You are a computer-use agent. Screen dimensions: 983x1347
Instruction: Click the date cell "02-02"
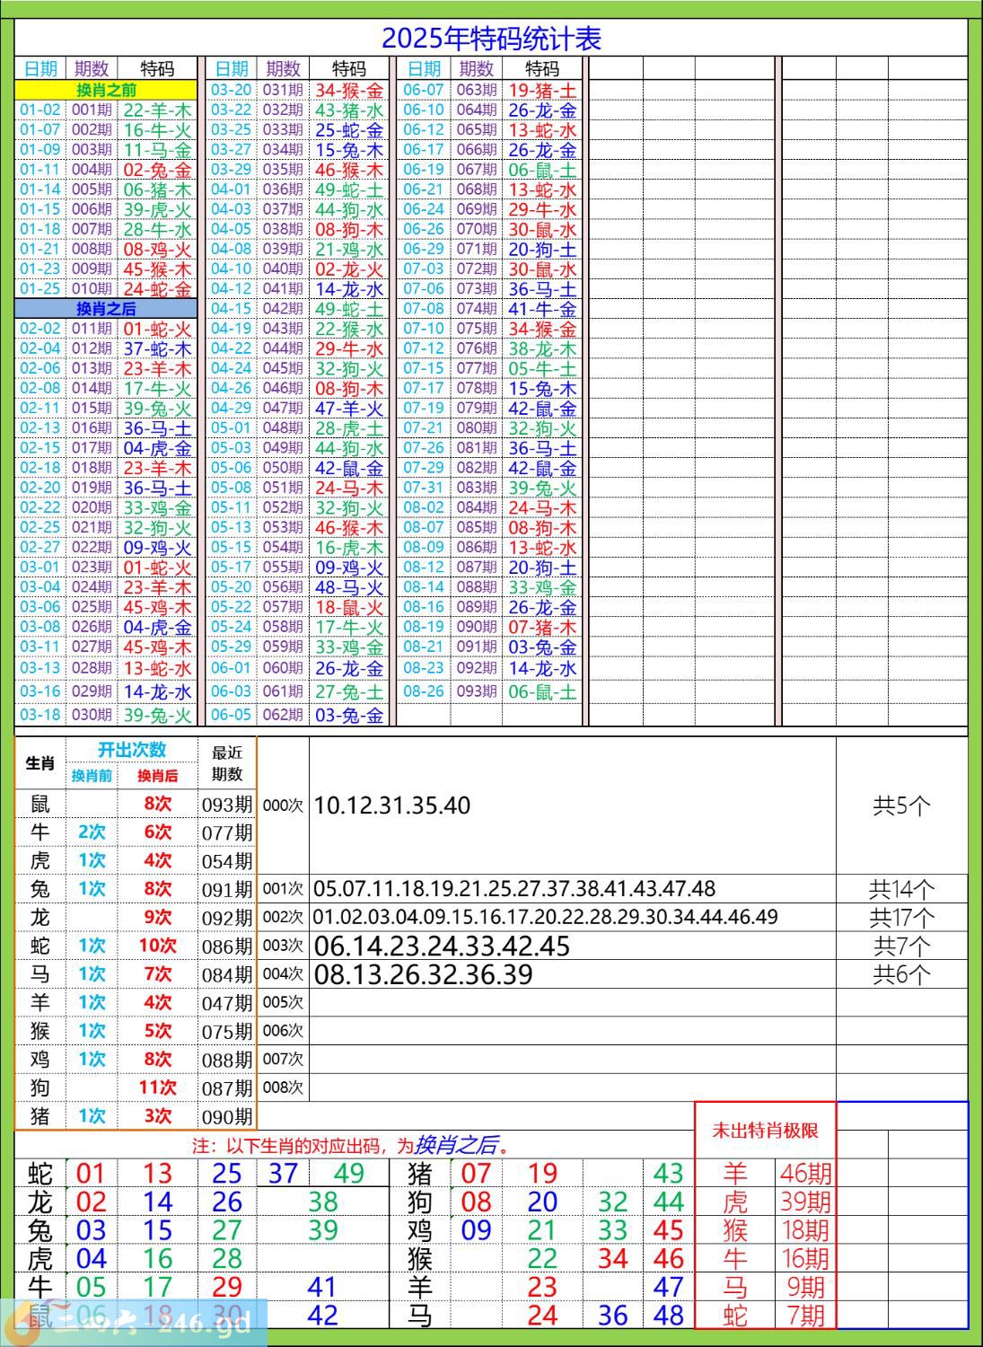tap(40, 329)
